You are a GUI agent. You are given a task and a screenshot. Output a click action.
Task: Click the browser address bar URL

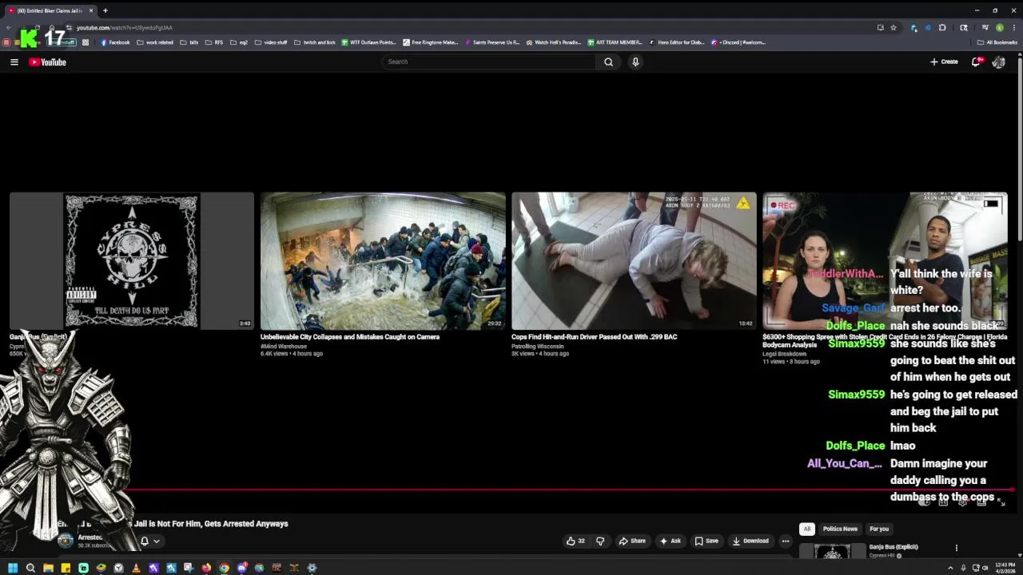(x=124, y=28)
